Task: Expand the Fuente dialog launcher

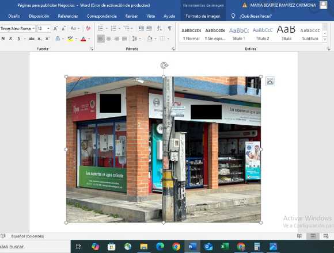Action: click(92, 49)
